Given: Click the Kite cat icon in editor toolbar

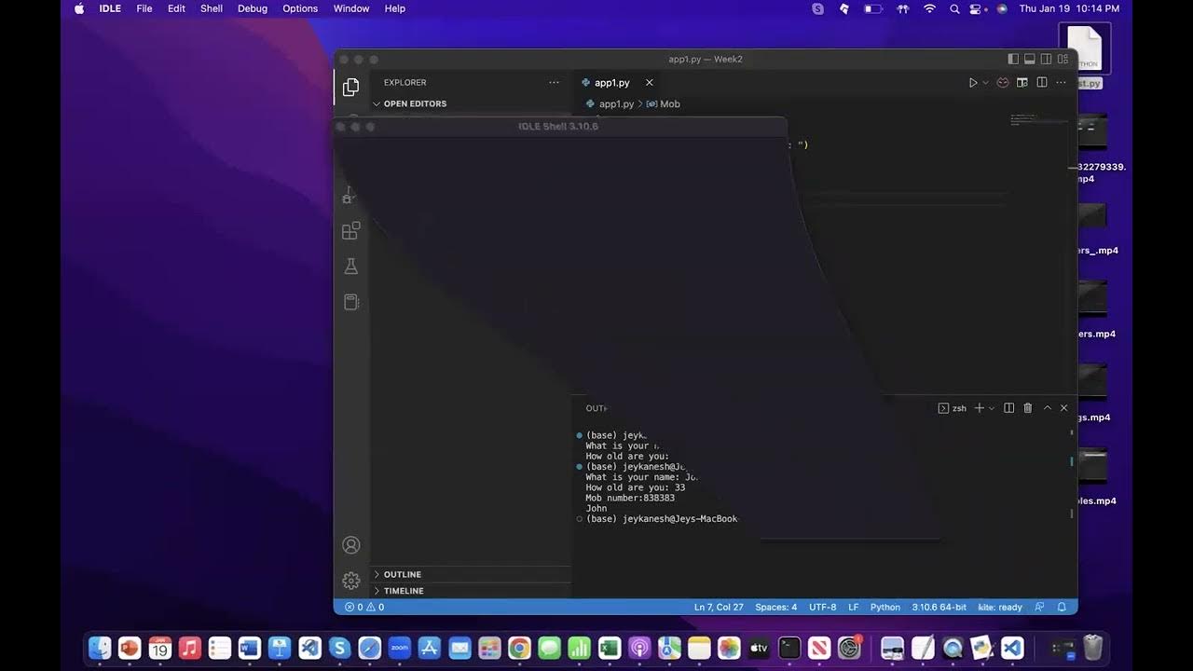Looking at the screenshot, I should 1003,83.
